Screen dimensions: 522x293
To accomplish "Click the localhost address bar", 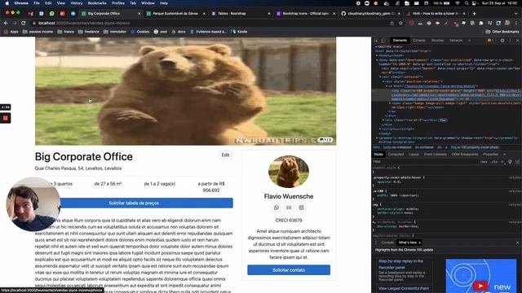I will 210,24.
